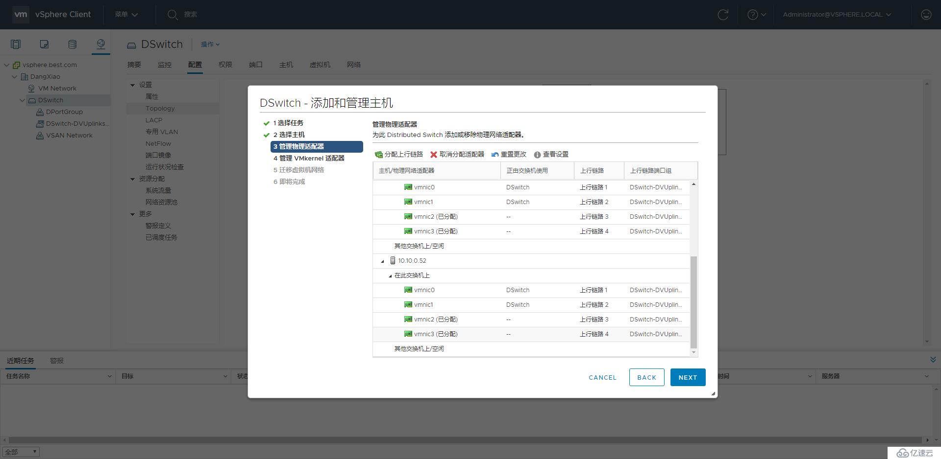Switch to the 摘要 tab

(134, 65)
